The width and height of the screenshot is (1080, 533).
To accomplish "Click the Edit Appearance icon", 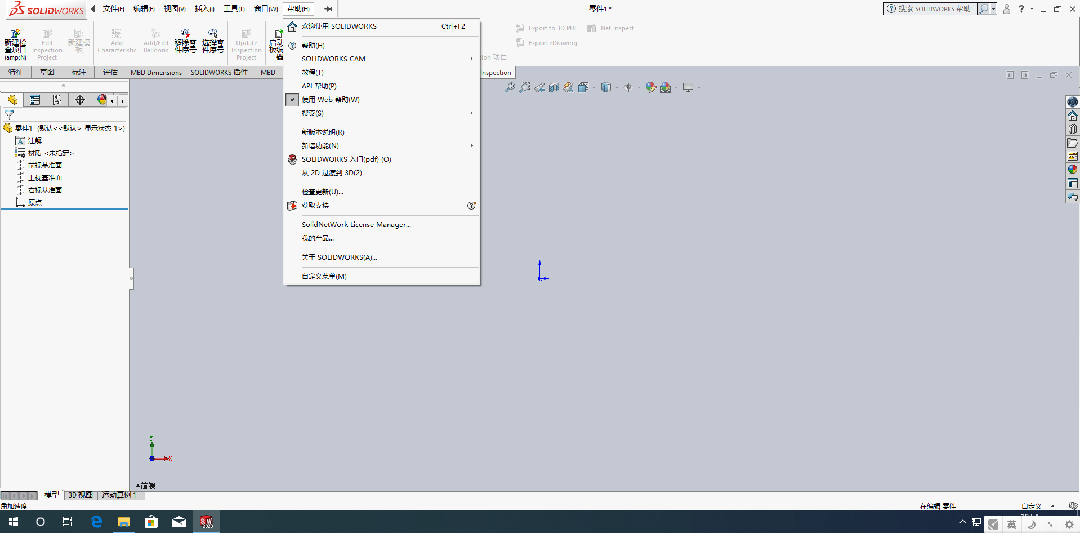I will tap(651, 87).
